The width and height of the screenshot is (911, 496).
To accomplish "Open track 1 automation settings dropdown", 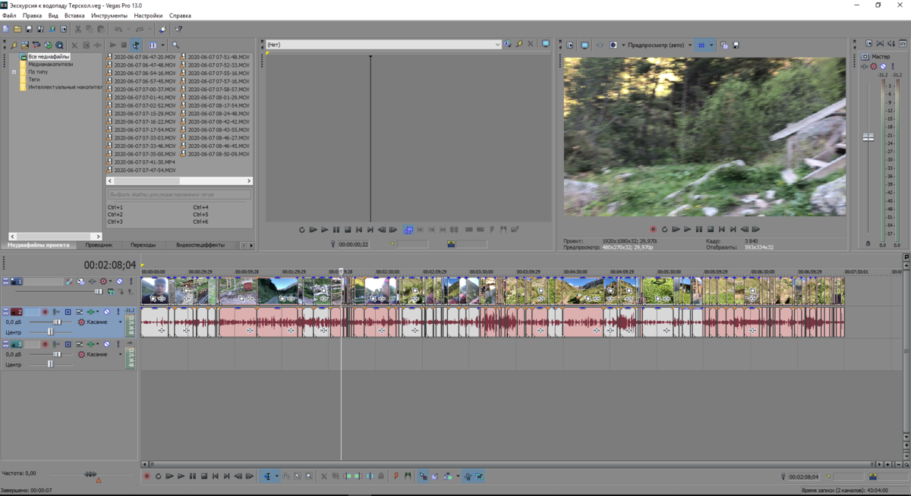I will tap(110, 281).
